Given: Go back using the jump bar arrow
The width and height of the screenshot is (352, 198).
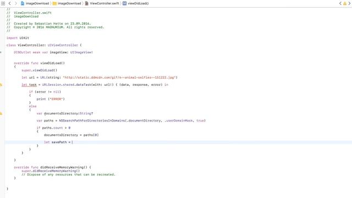Looking at the screenshot, I should coord(10,3).
